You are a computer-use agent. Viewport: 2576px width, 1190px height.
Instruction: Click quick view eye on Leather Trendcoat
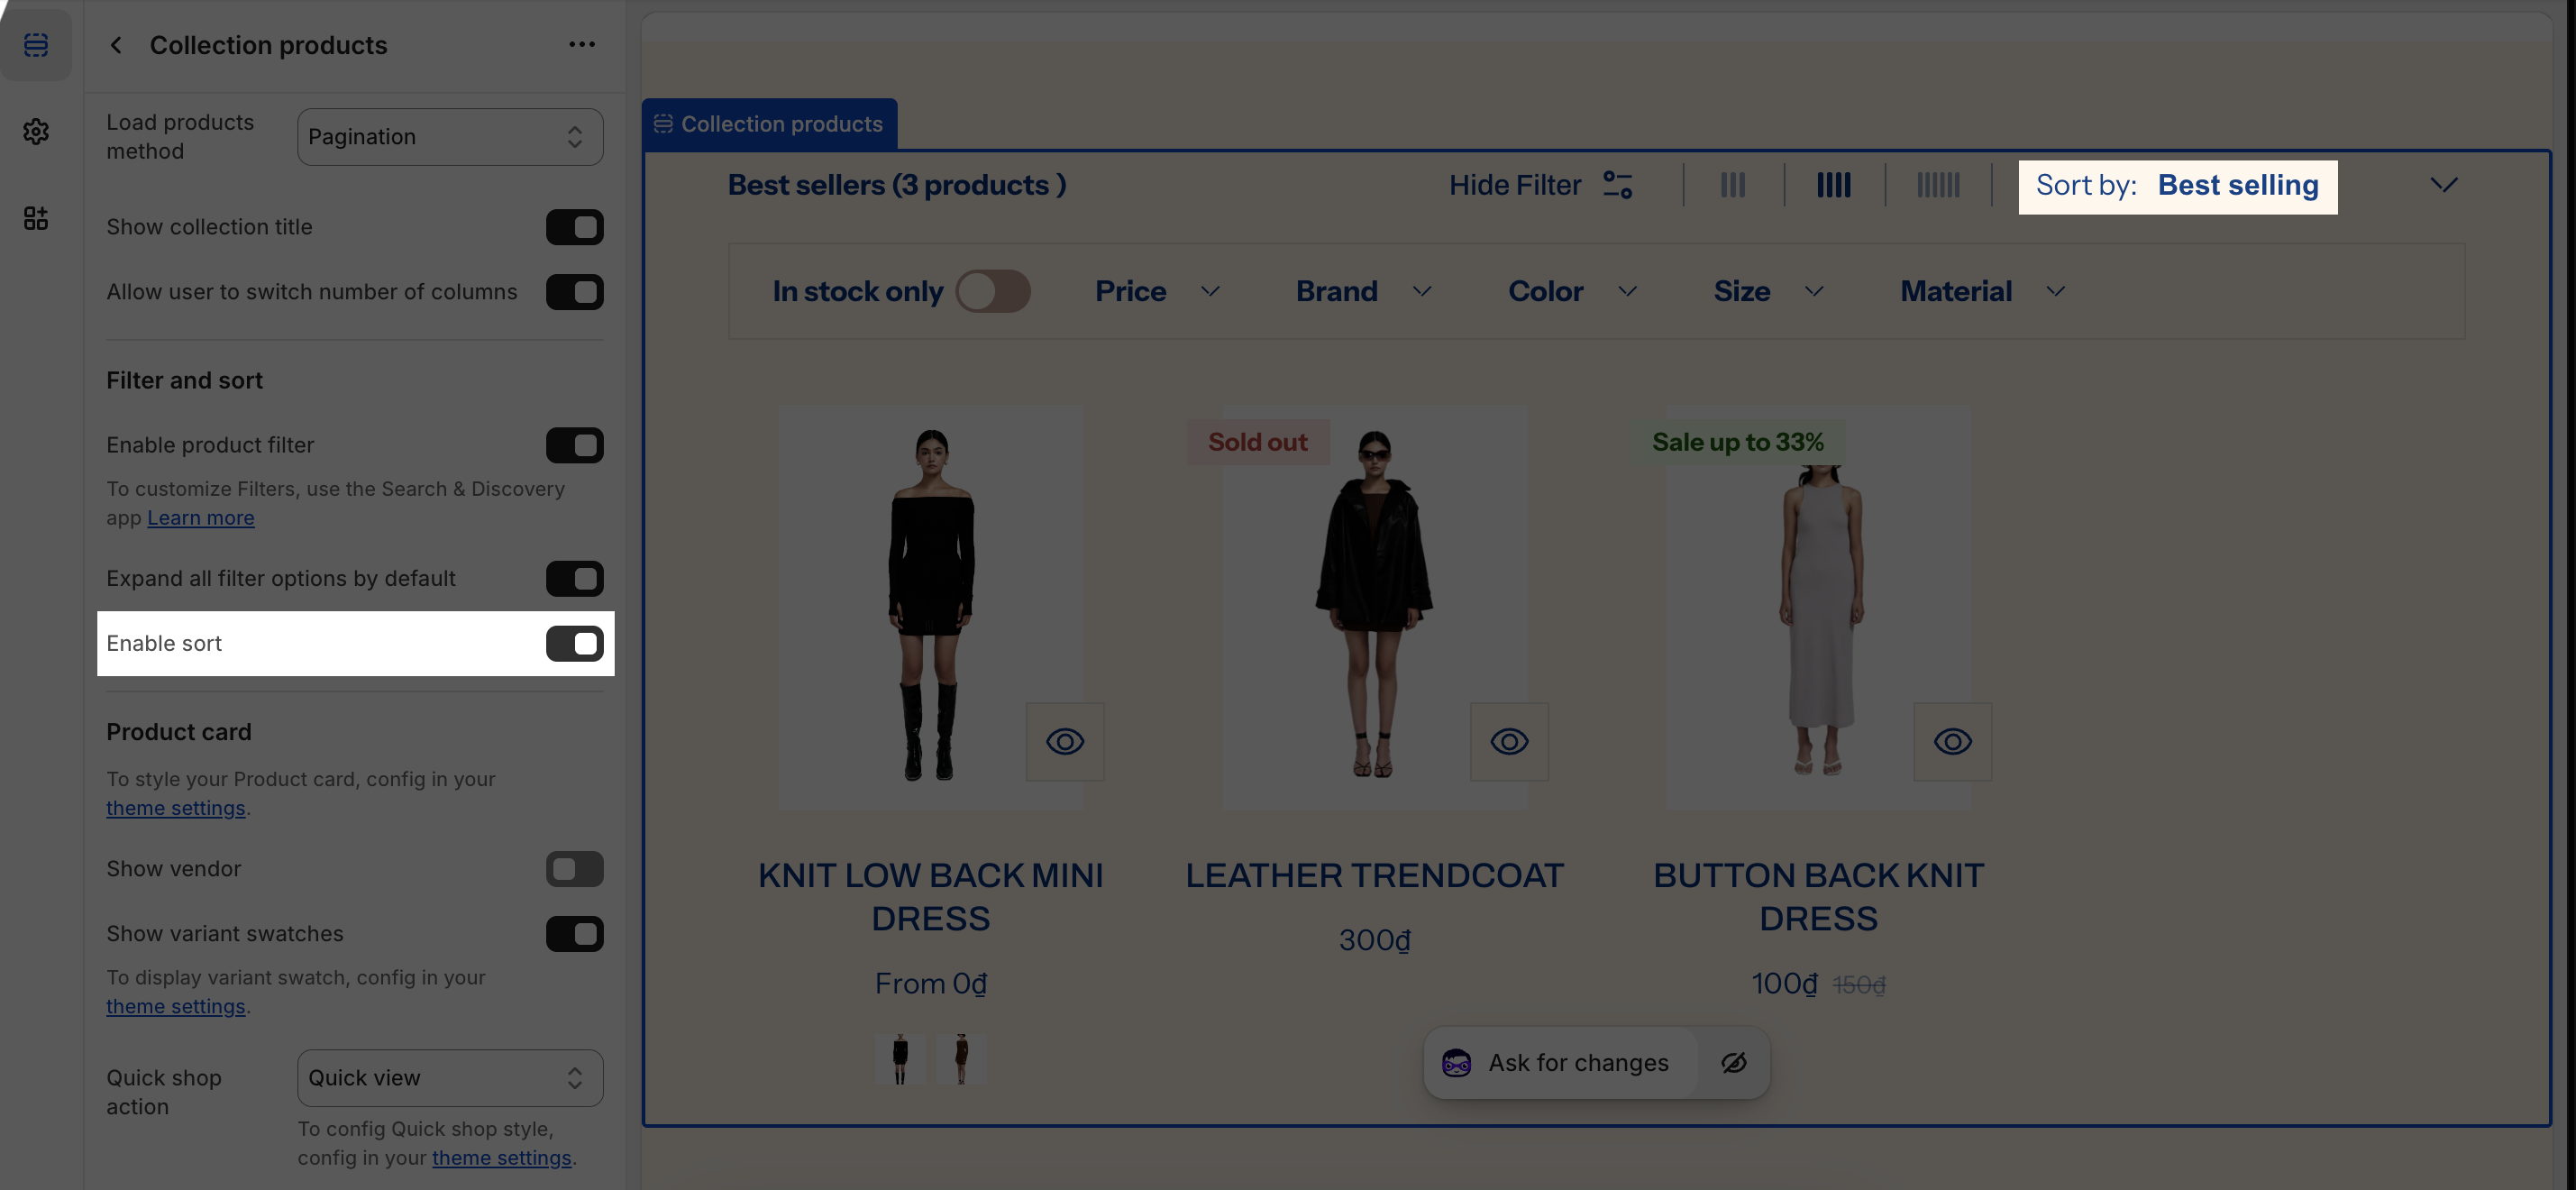(1508, 741)
